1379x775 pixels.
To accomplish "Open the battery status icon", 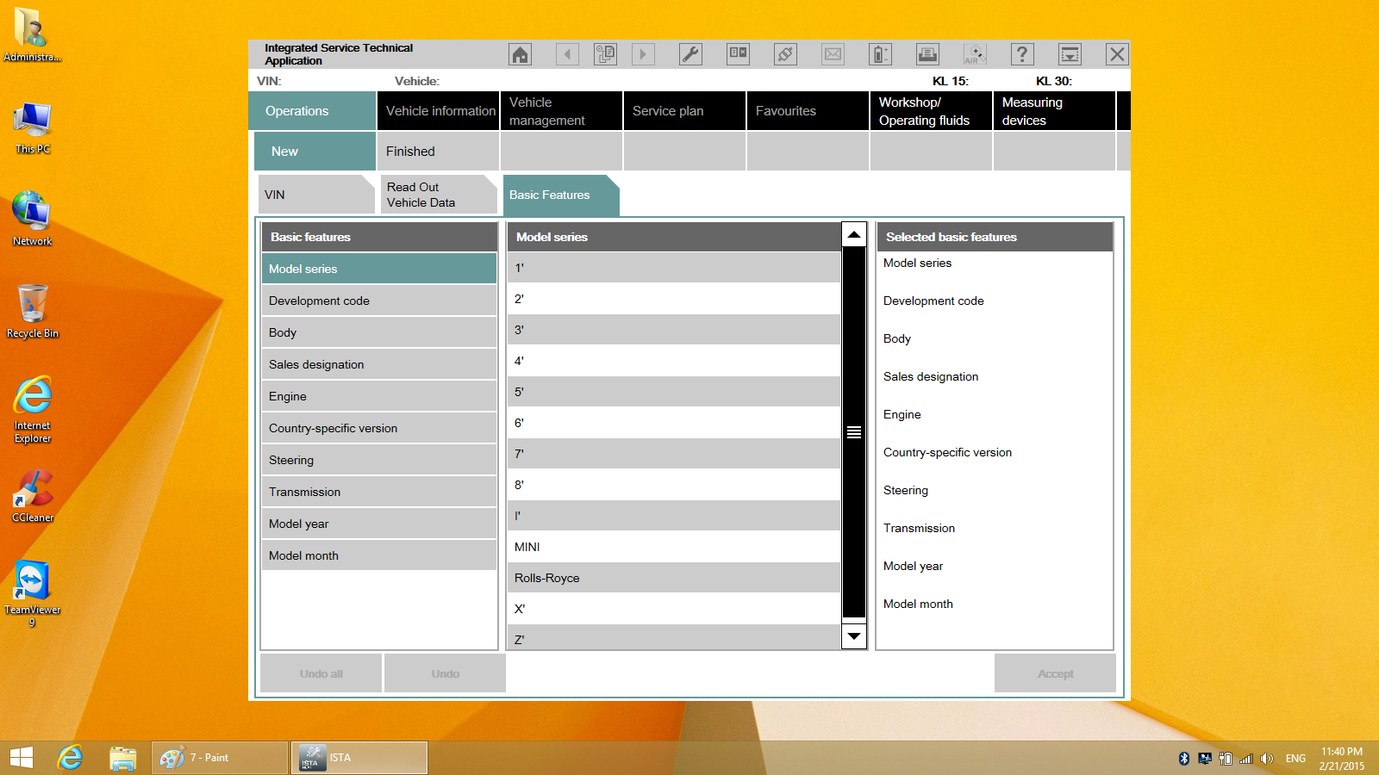I will [880, 55].
